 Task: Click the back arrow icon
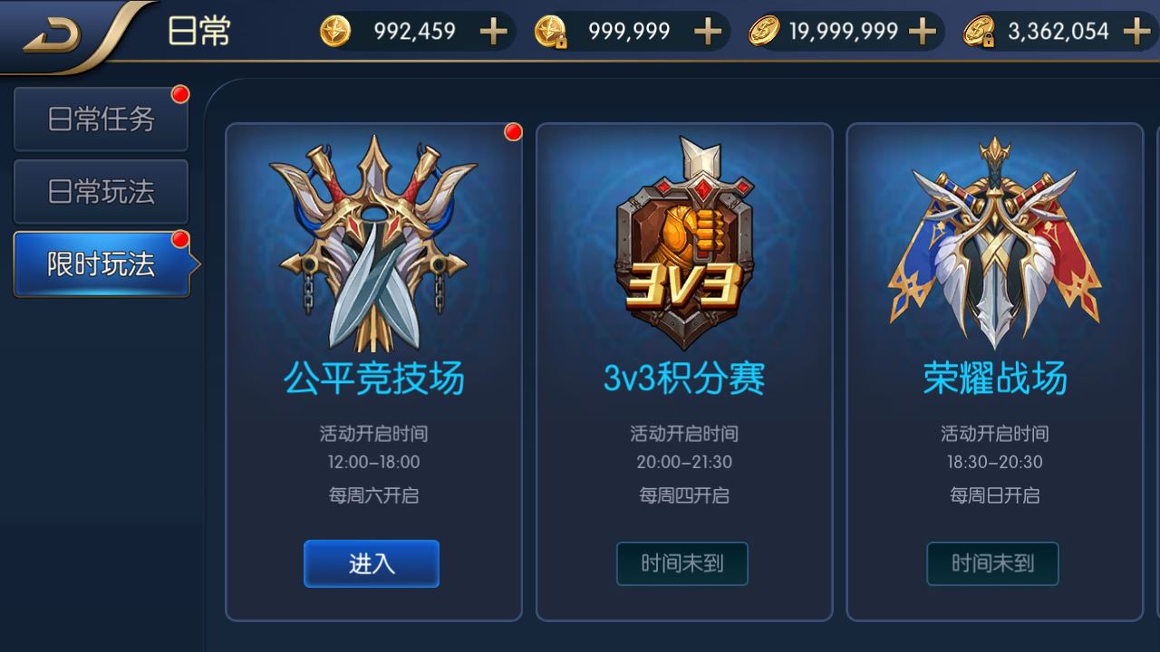pyautogui.click(x=53, y=34)
